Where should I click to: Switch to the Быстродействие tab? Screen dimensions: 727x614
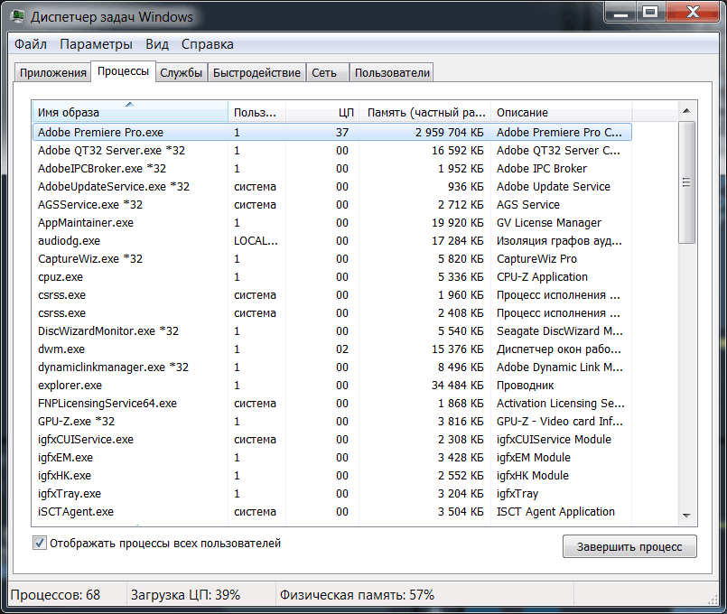pyautogui.click(x=256, y=73)
